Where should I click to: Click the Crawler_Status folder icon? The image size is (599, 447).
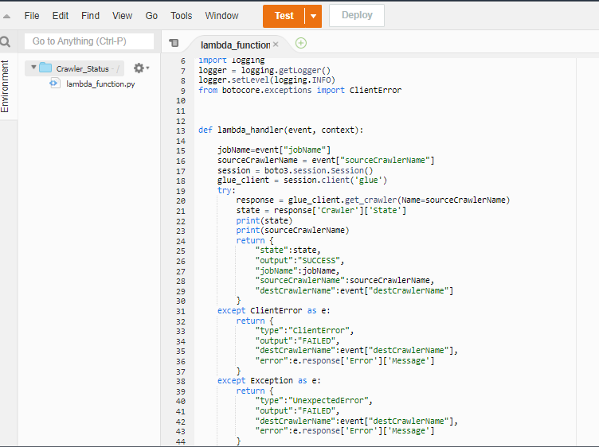coord(45,68)
